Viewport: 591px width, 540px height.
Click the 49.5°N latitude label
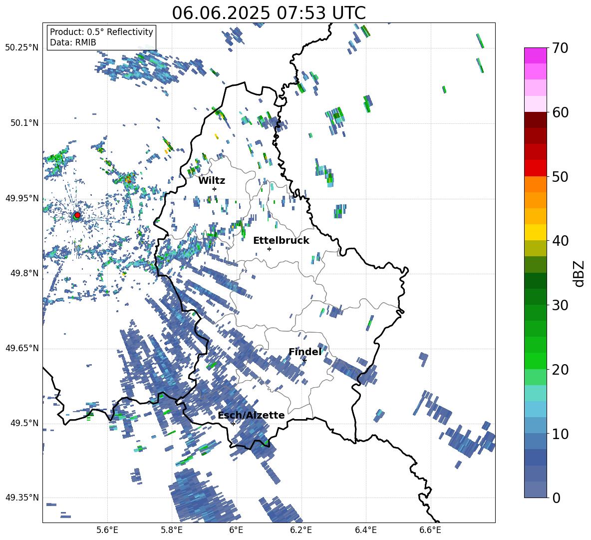click(24, 423)
